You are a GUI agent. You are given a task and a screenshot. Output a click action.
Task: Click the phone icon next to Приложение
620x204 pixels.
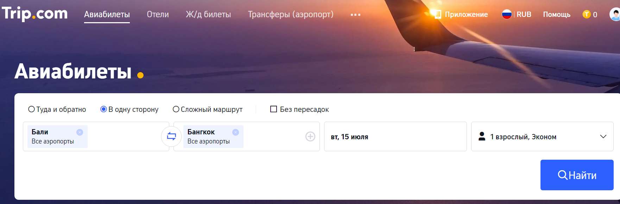coord(438,14)
